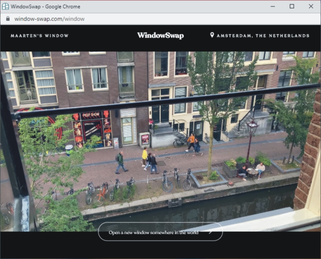Click the padlock site security icon
321x259 pixels.
[7, 19]
